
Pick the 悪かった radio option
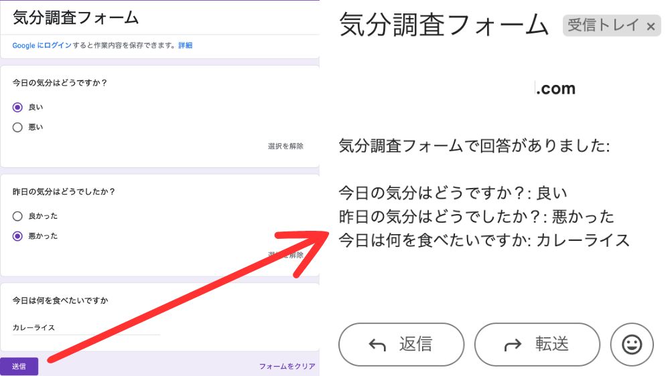18,236
